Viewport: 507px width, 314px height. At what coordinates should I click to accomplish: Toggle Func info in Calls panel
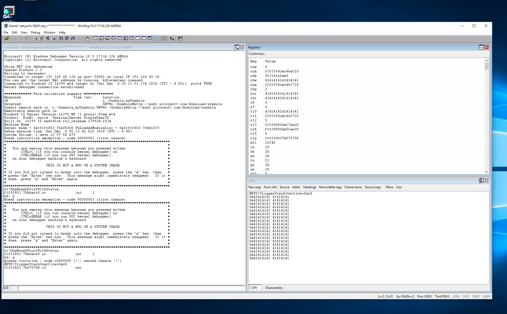pos(270,187)
